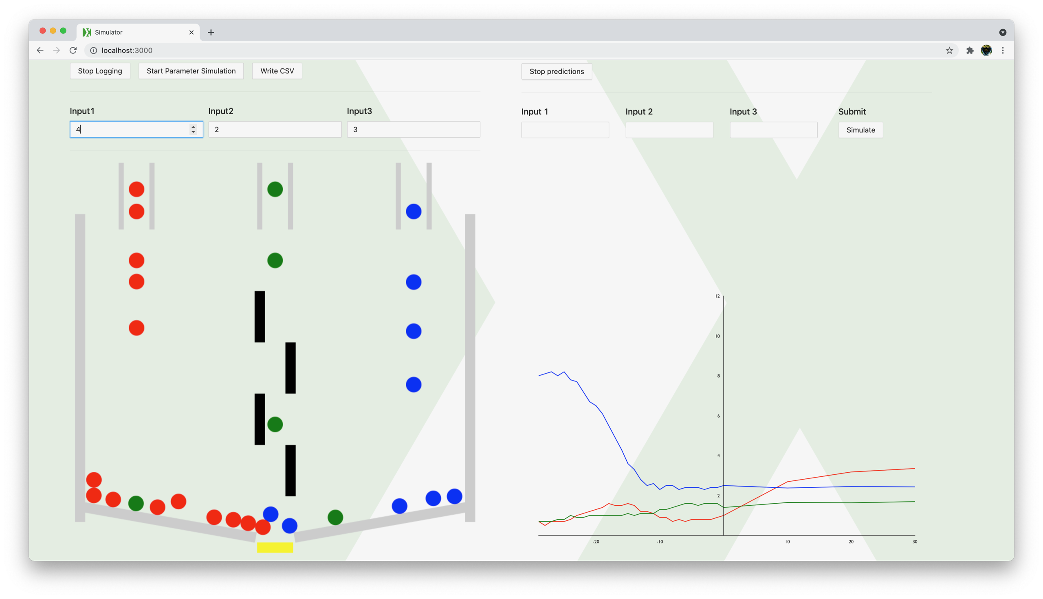
Task: Increment Input1 using the stepper arrows
Action: click(x=193, y=127)
